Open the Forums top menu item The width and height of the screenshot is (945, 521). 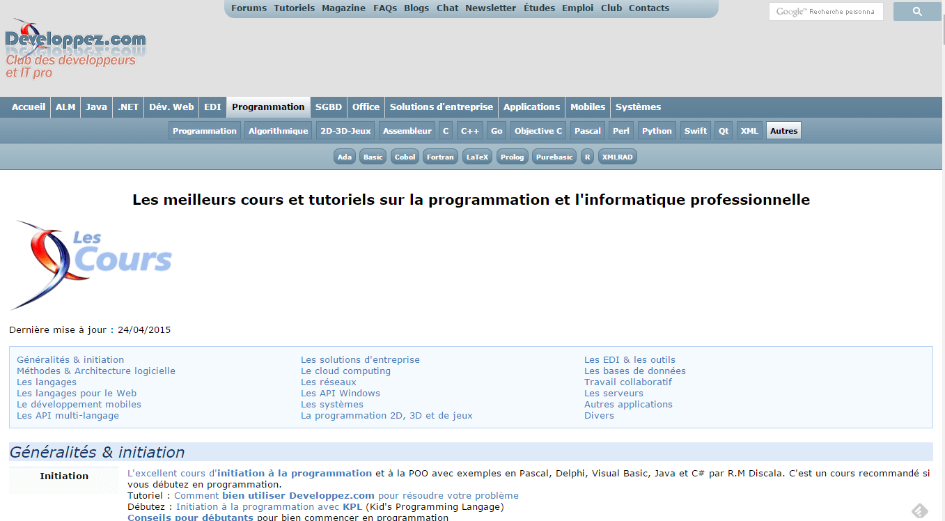249,8
